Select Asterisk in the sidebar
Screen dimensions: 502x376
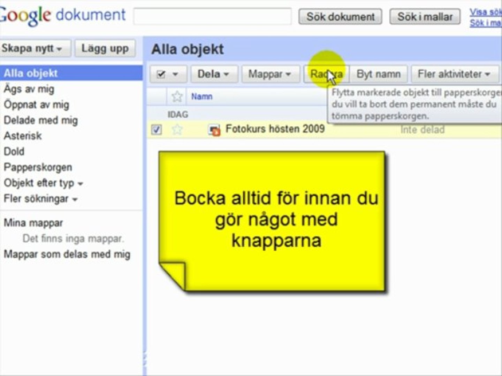23,136
